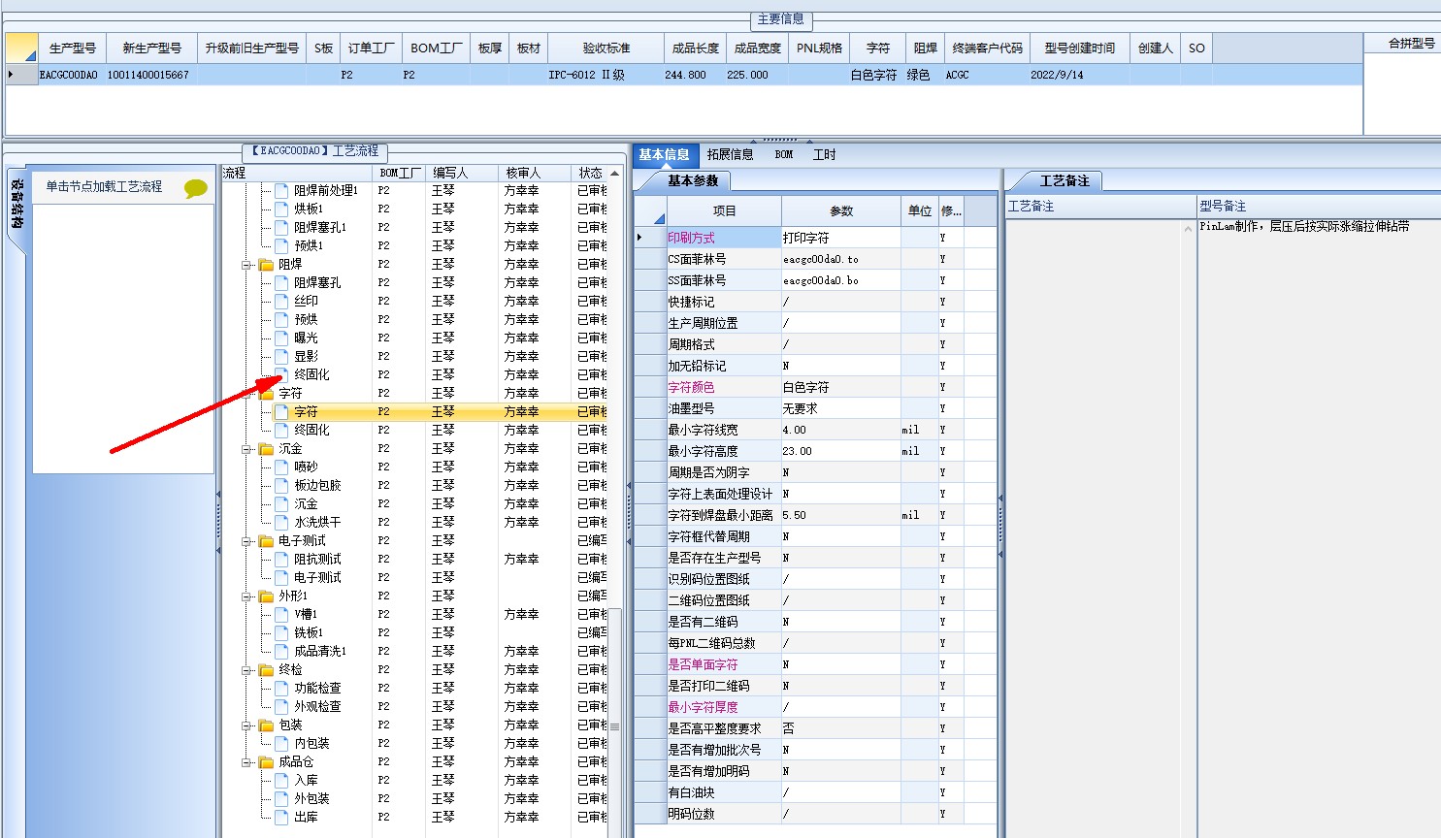
Task: Click the document icon beside 显影
Action: click(x=281, y=356)
